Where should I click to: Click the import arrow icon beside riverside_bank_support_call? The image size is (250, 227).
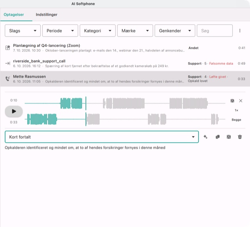tap(8, 63)
